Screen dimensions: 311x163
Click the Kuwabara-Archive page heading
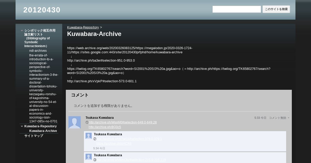pyautogui.click(x=94, y=34)
